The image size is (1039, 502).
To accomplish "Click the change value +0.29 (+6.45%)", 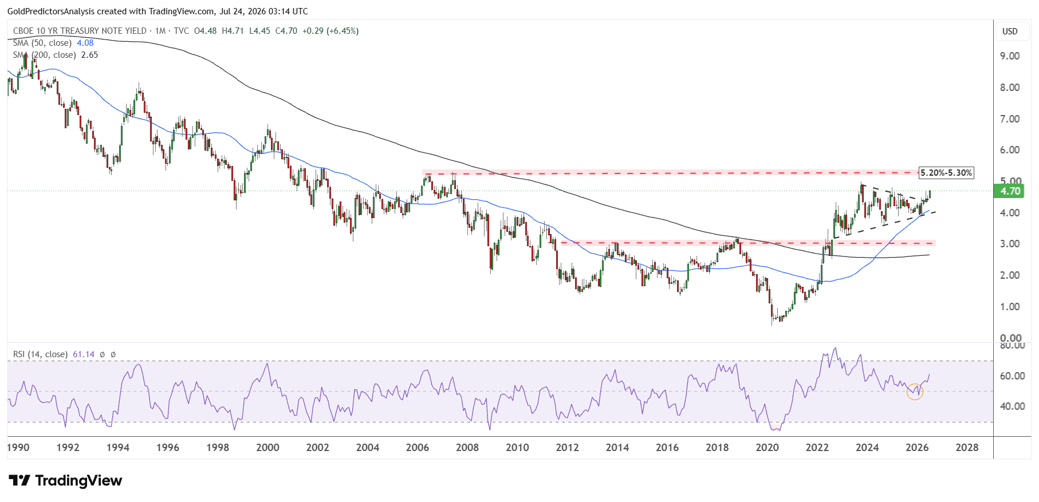I will coord(330,31).
